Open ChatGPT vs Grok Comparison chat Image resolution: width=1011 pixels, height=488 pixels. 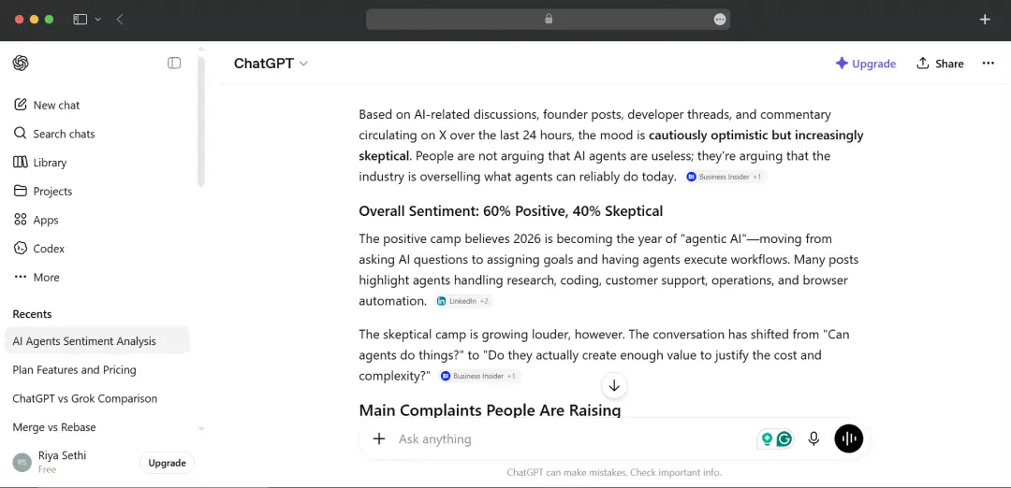[x=96, y=398]
